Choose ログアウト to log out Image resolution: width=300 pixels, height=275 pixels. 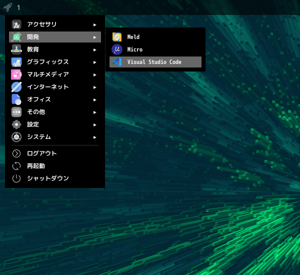pyautogui.click(x=55, y=153)
